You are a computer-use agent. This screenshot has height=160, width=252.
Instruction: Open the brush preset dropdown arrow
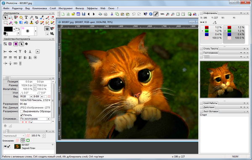point(36,31)
